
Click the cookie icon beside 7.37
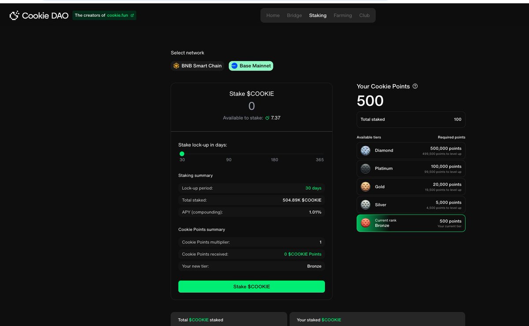coord(267,118)
